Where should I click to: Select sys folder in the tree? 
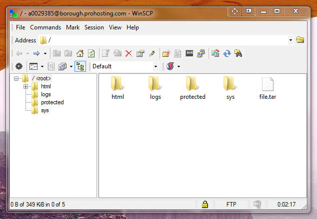45,110
